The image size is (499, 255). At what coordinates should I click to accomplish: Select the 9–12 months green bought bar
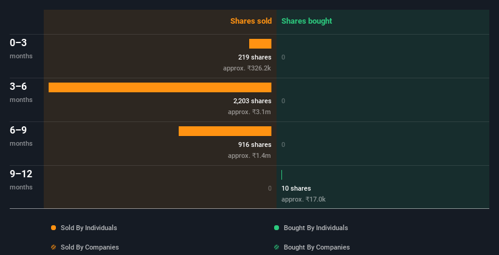click(281, 175)
